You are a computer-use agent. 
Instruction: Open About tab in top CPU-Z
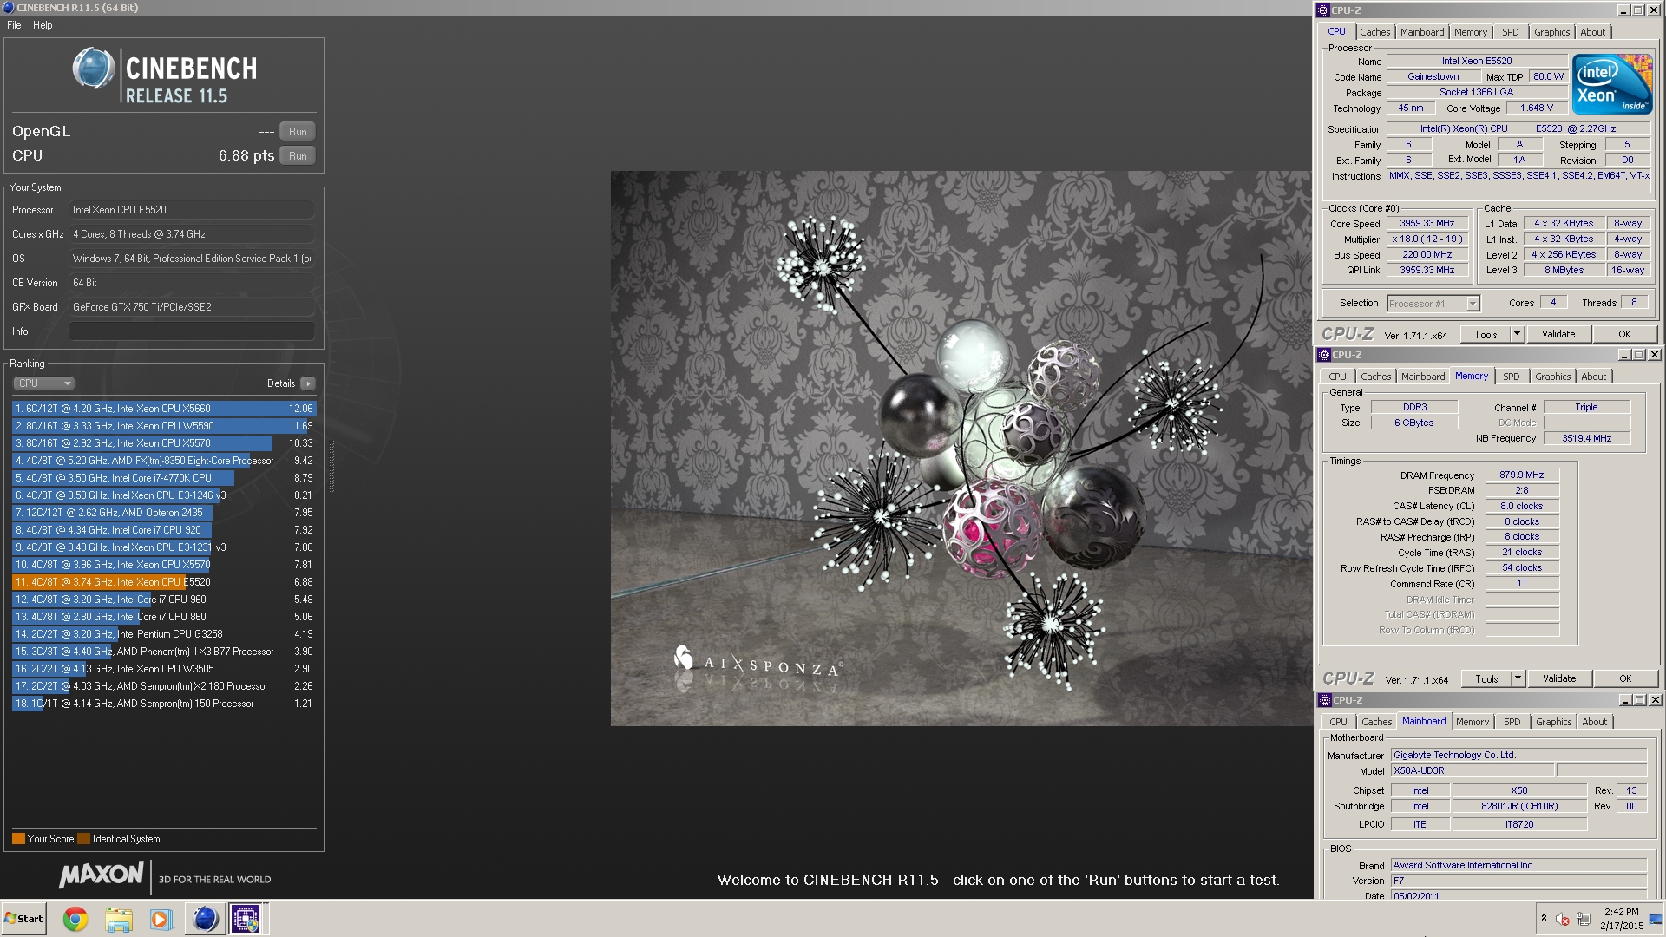(1592, 32)
